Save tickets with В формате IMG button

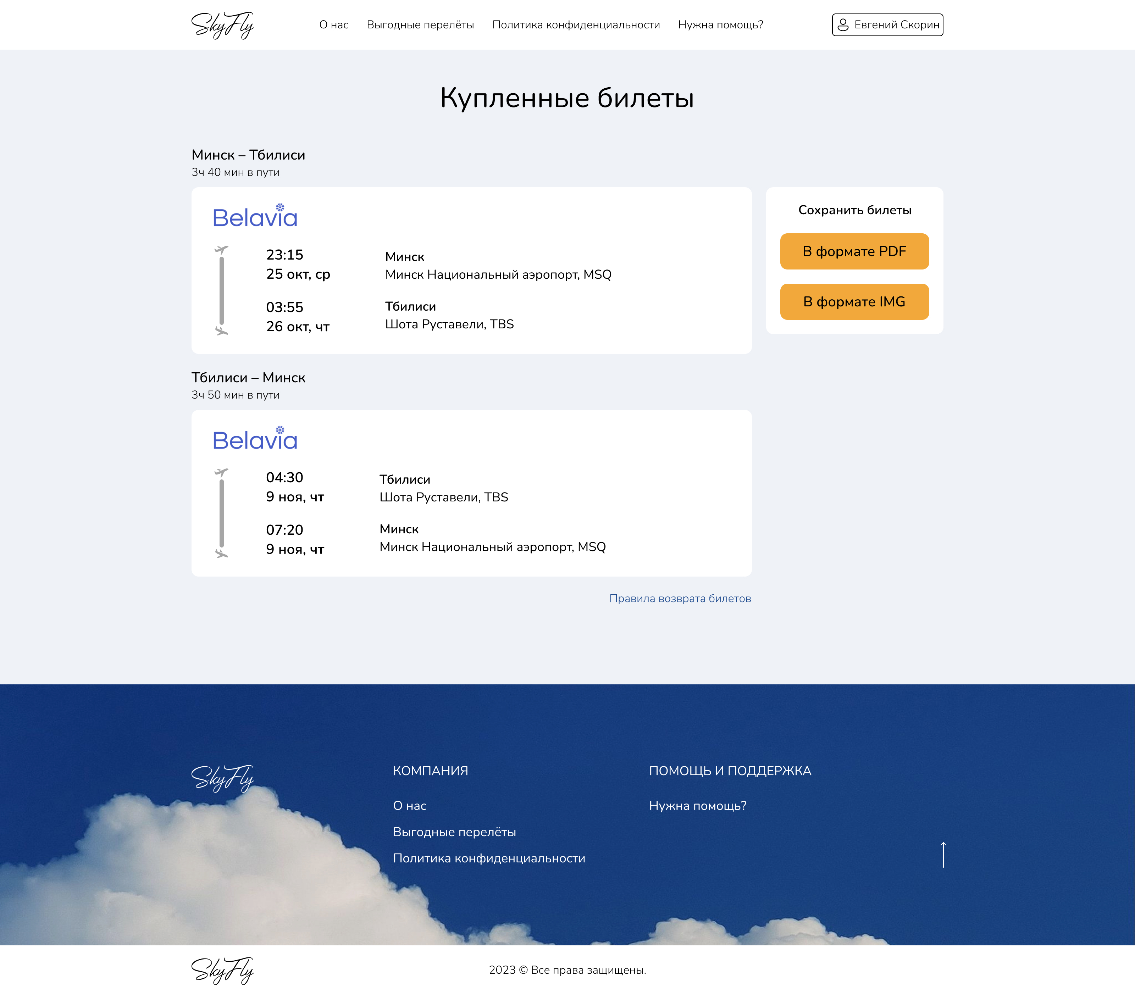tap(854, 301)
